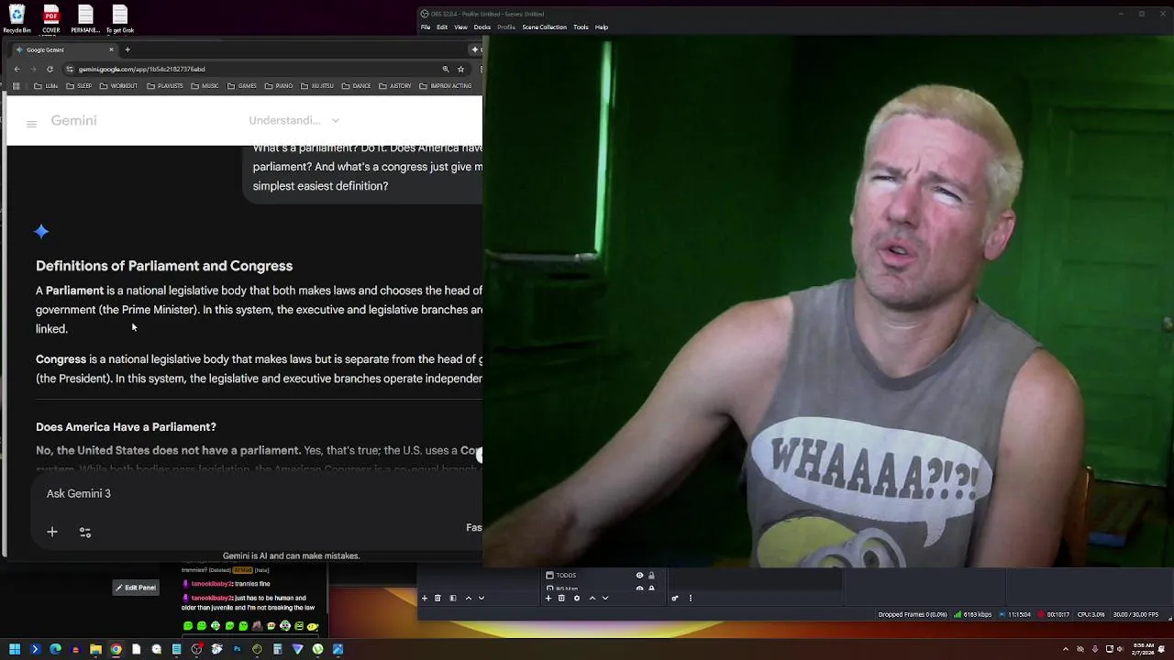This screenshot has width=1174, height=660.
Task: Close the Google Gemini tab
Action: [111, 49]
